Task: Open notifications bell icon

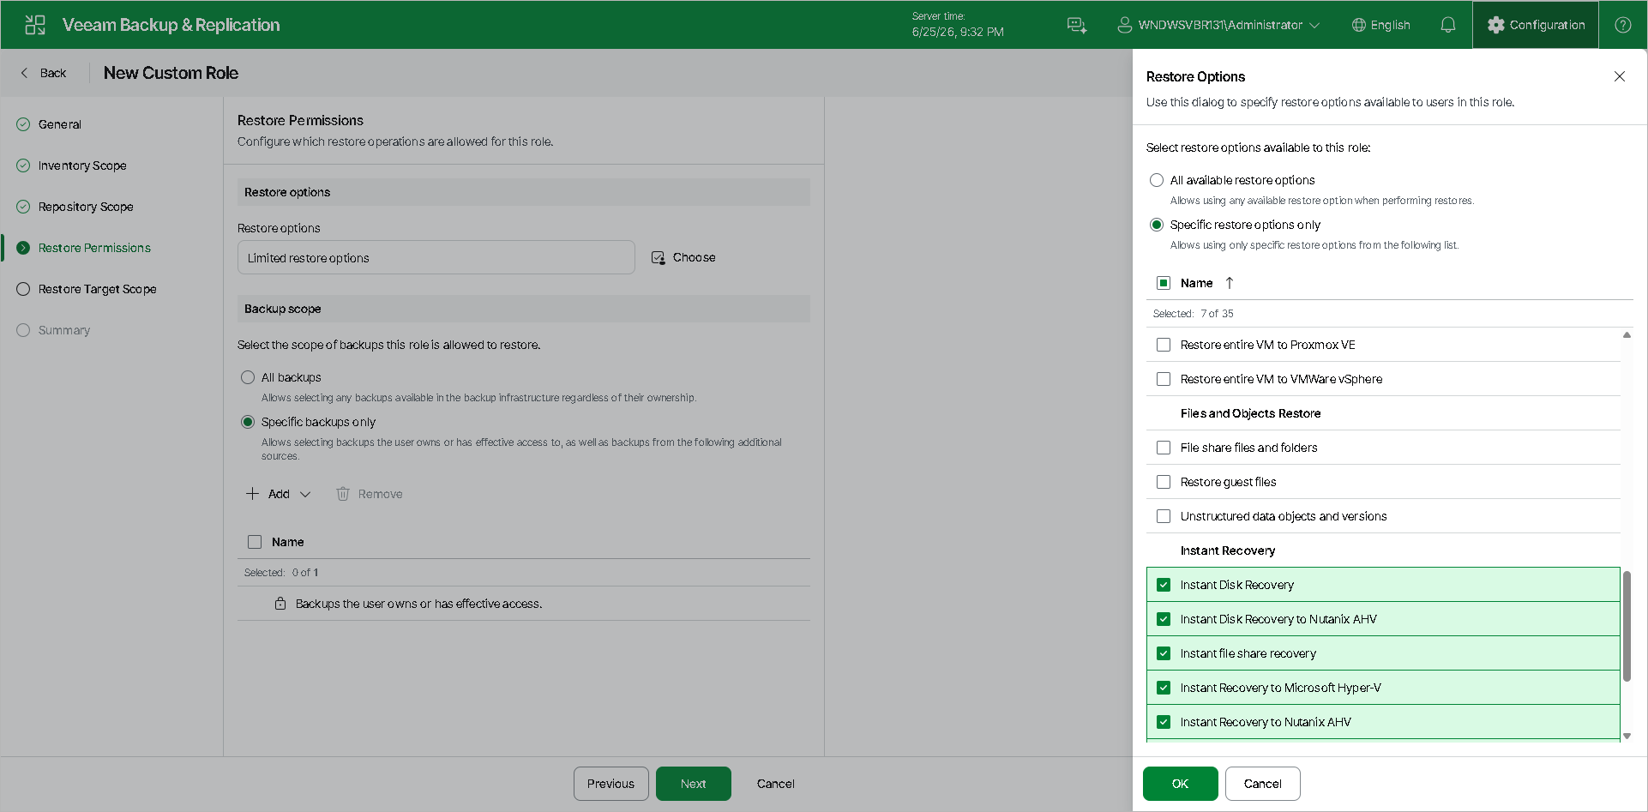Action: click(1448, 25)
